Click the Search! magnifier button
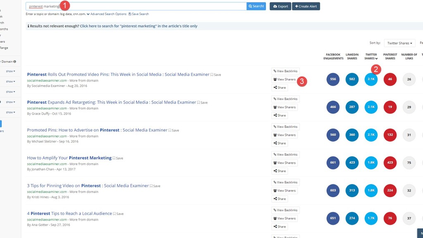423x238 pixels. point(256,6)
